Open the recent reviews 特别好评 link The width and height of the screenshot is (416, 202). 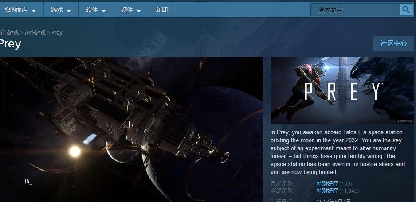pos(327,183)
